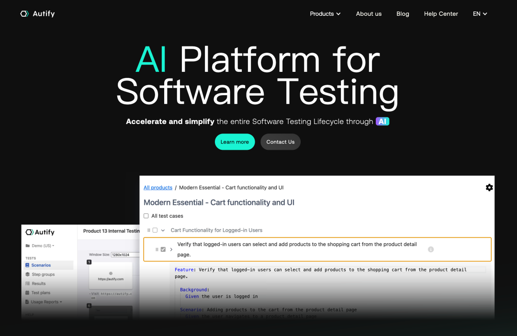517x336 pixels.
Task: Select Scenarios in the sidebar
Action: pos(48,265)
